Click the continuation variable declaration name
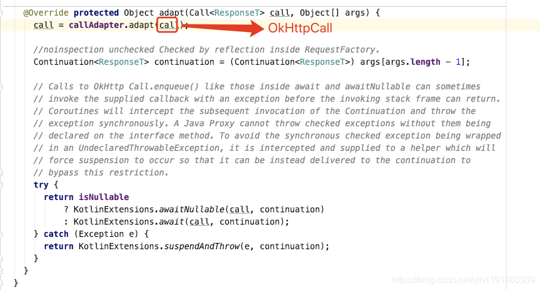 pyautogui.click(x=184, y=62)
